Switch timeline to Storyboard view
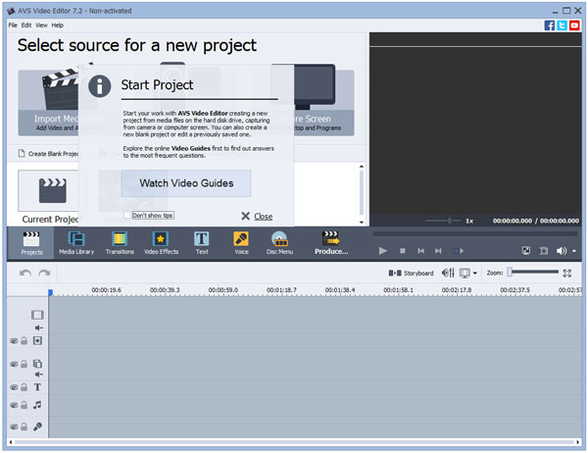 coord(411,273)
